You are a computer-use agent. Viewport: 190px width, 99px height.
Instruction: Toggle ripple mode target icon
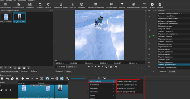click(x=57, y=79)
